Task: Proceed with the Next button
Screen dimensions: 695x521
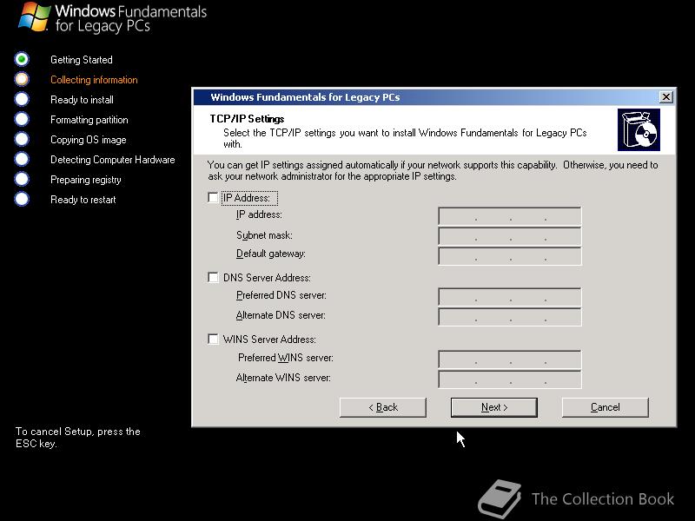Action: coord(494,407)
